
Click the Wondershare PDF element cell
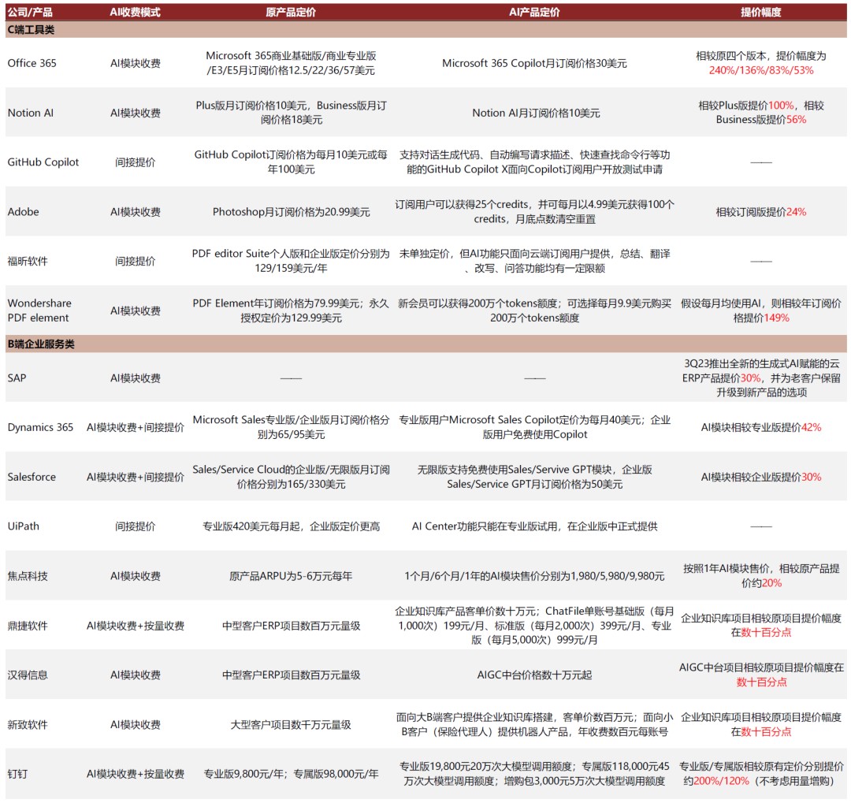pos(39,310)
